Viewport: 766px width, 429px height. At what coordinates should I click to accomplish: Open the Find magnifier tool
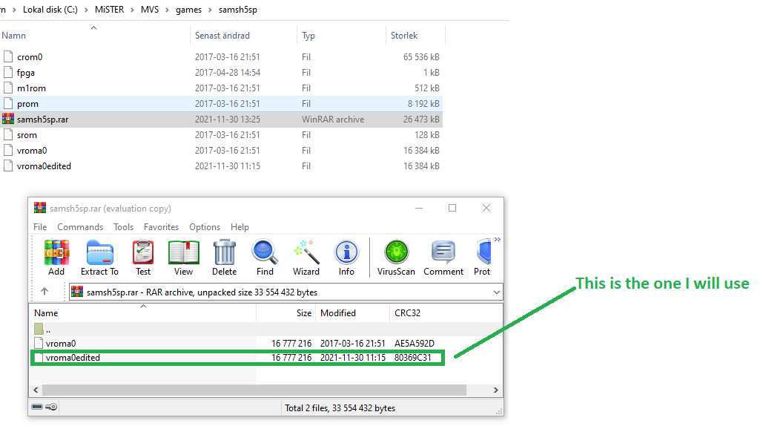point(265,258)
